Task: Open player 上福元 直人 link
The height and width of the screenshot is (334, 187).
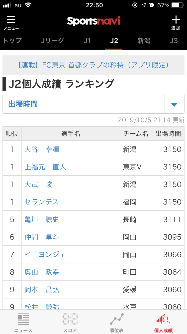Action: tap(45, 167)
